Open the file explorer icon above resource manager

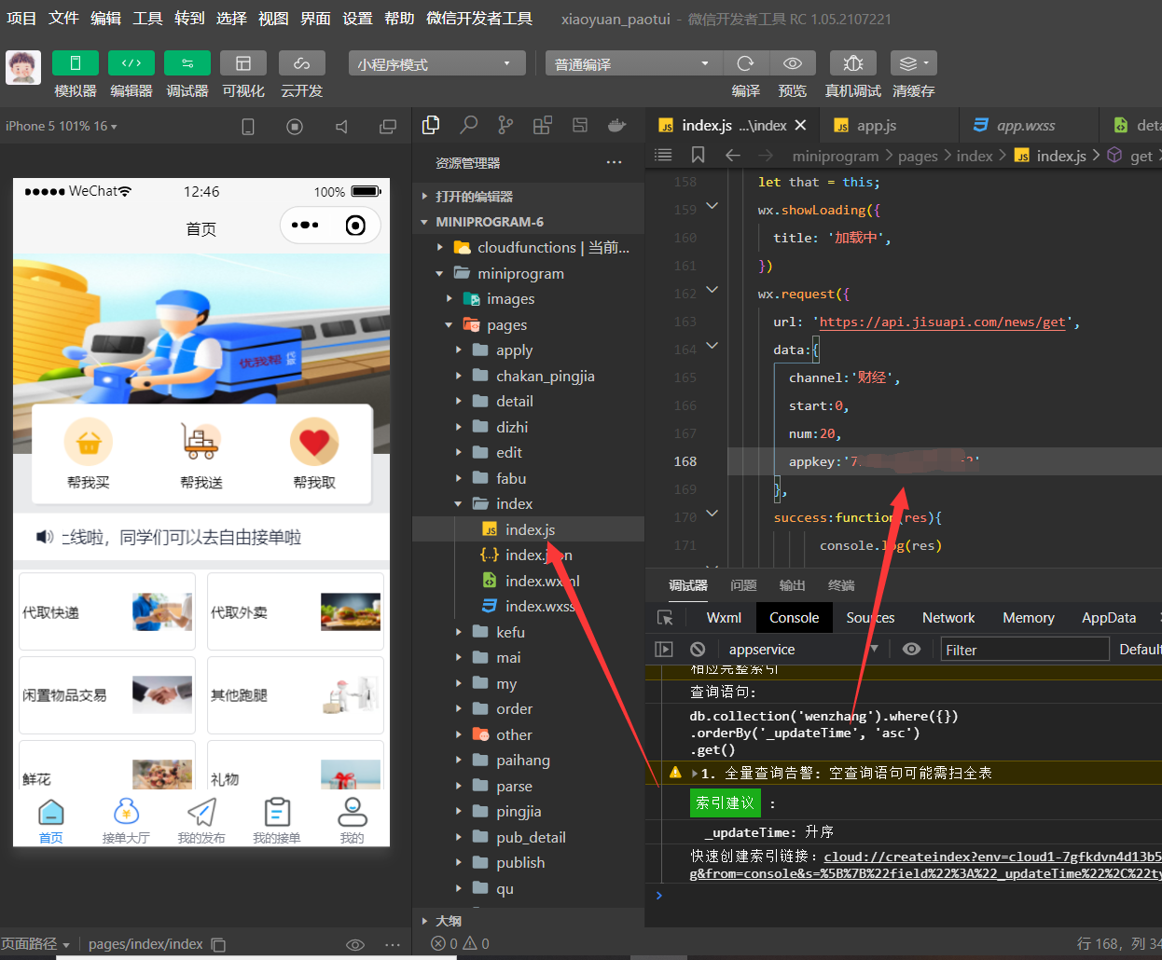click(431, 124)
